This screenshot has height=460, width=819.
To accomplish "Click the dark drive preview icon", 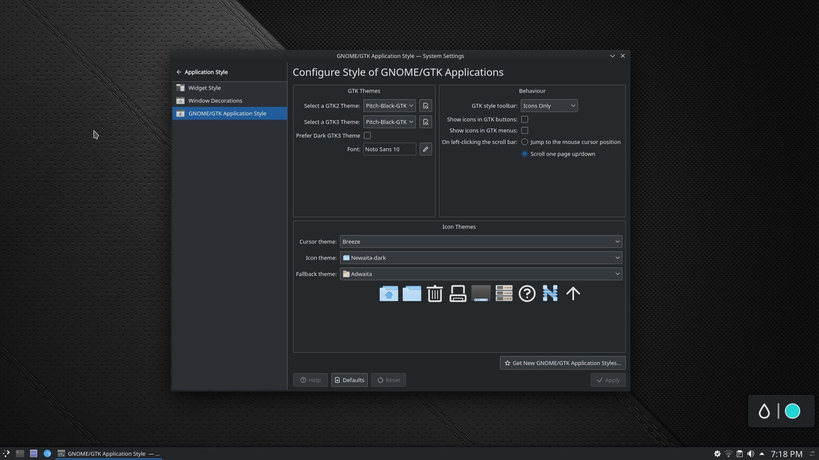I will 481,293.
